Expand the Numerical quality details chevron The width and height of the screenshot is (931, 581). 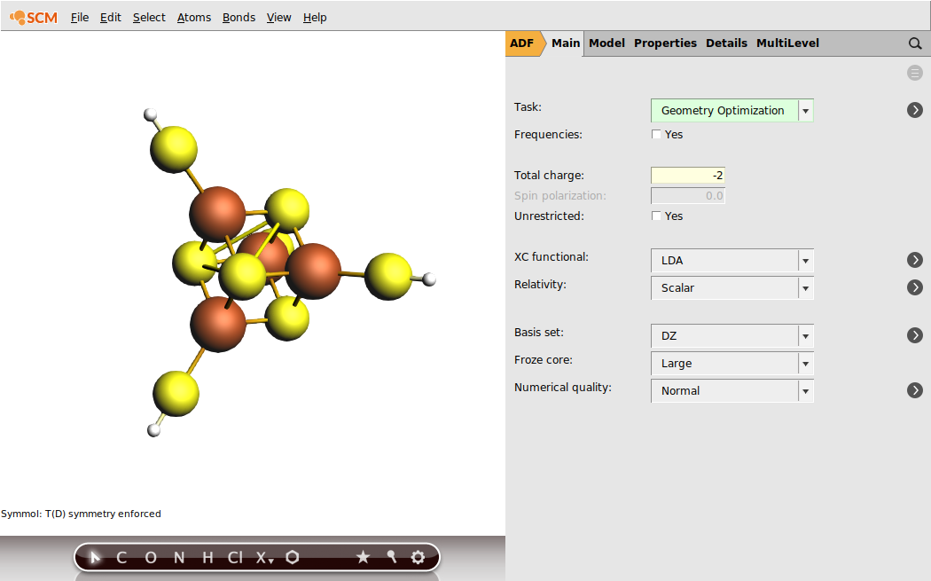914,389
